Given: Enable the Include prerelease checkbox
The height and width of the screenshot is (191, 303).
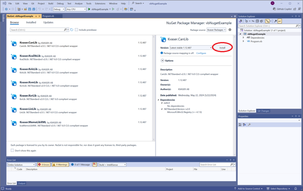Looking at the screenshot, I should (x=76, y=30).
